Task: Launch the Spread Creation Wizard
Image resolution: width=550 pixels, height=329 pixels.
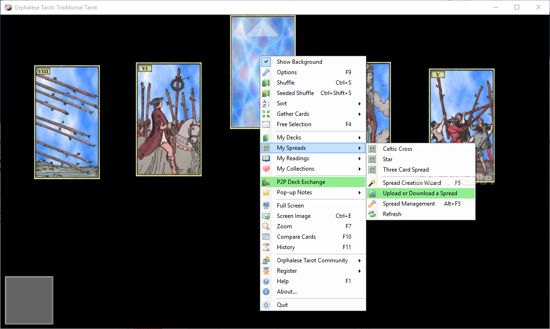Action: pyautogui.click(x=421, y=183)
